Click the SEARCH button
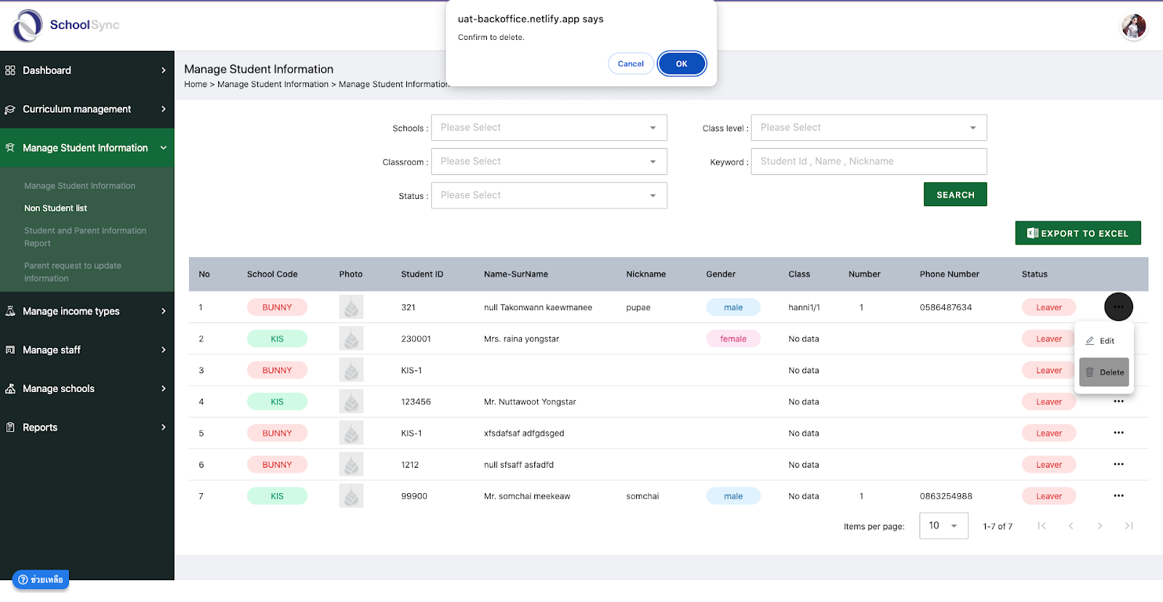The width and height of the screenshot is (1163, 602). [955, 195]
